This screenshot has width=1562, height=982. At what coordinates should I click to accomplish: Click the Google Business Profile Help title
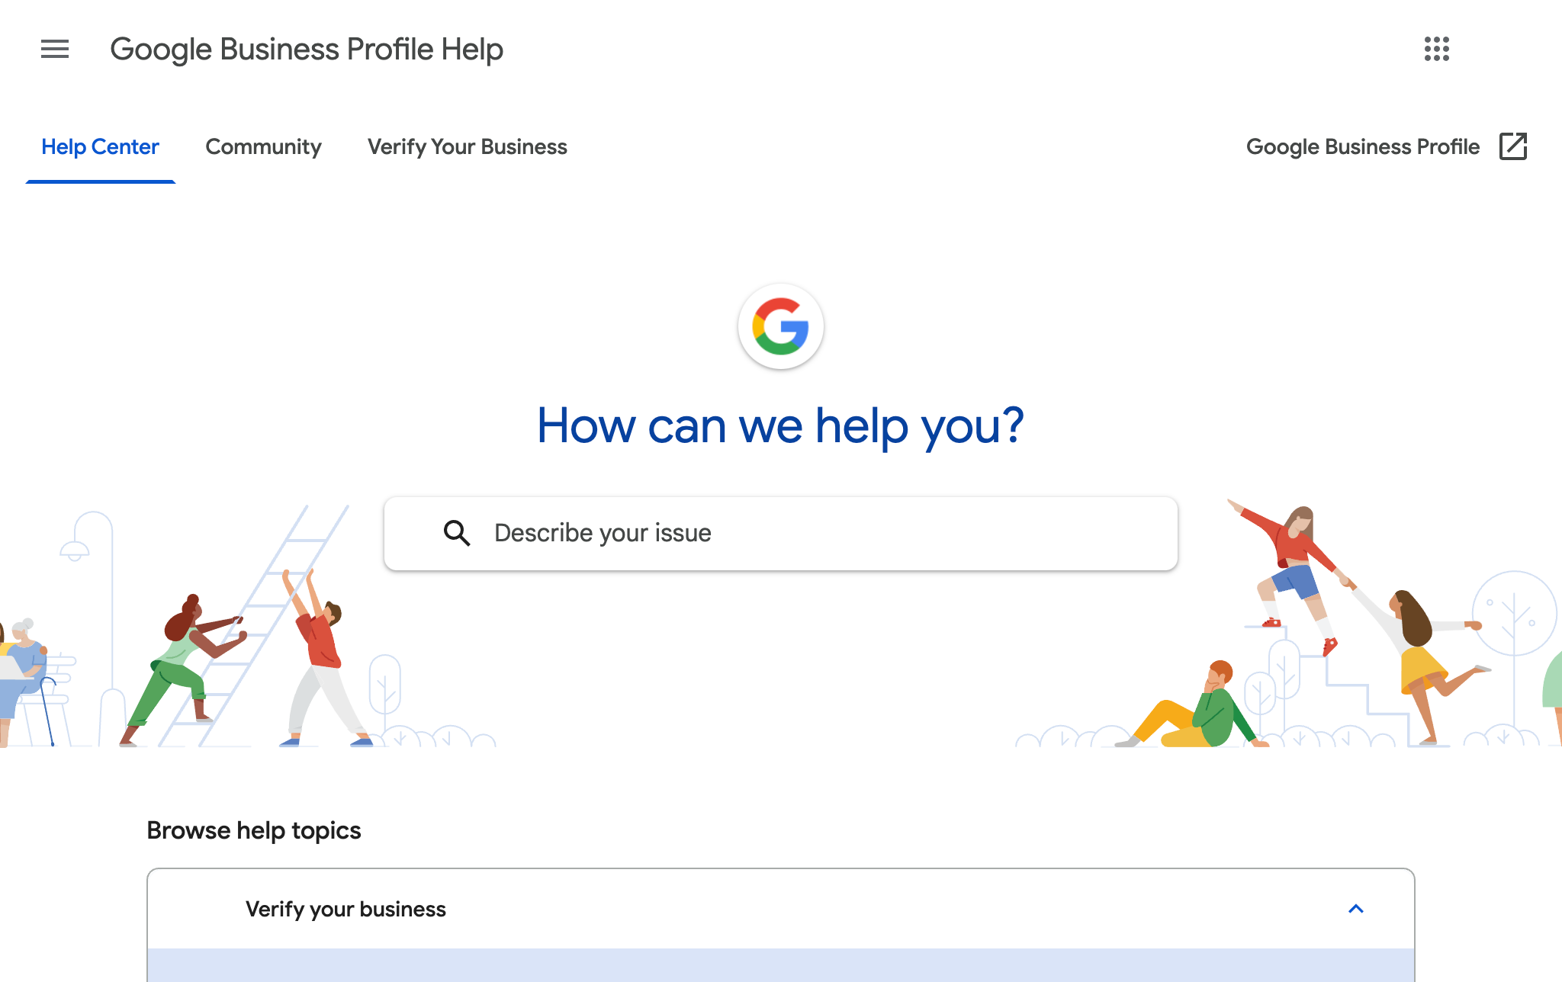(x=307, y=50)
